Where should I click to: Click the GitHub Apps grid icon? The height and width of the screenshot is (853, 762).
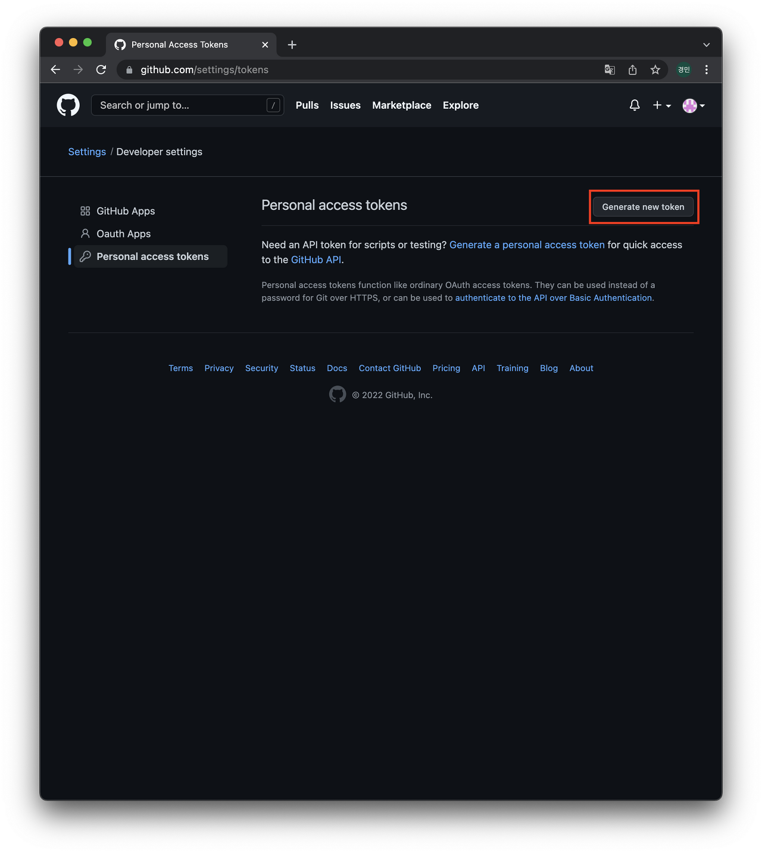tap(85, 211)
